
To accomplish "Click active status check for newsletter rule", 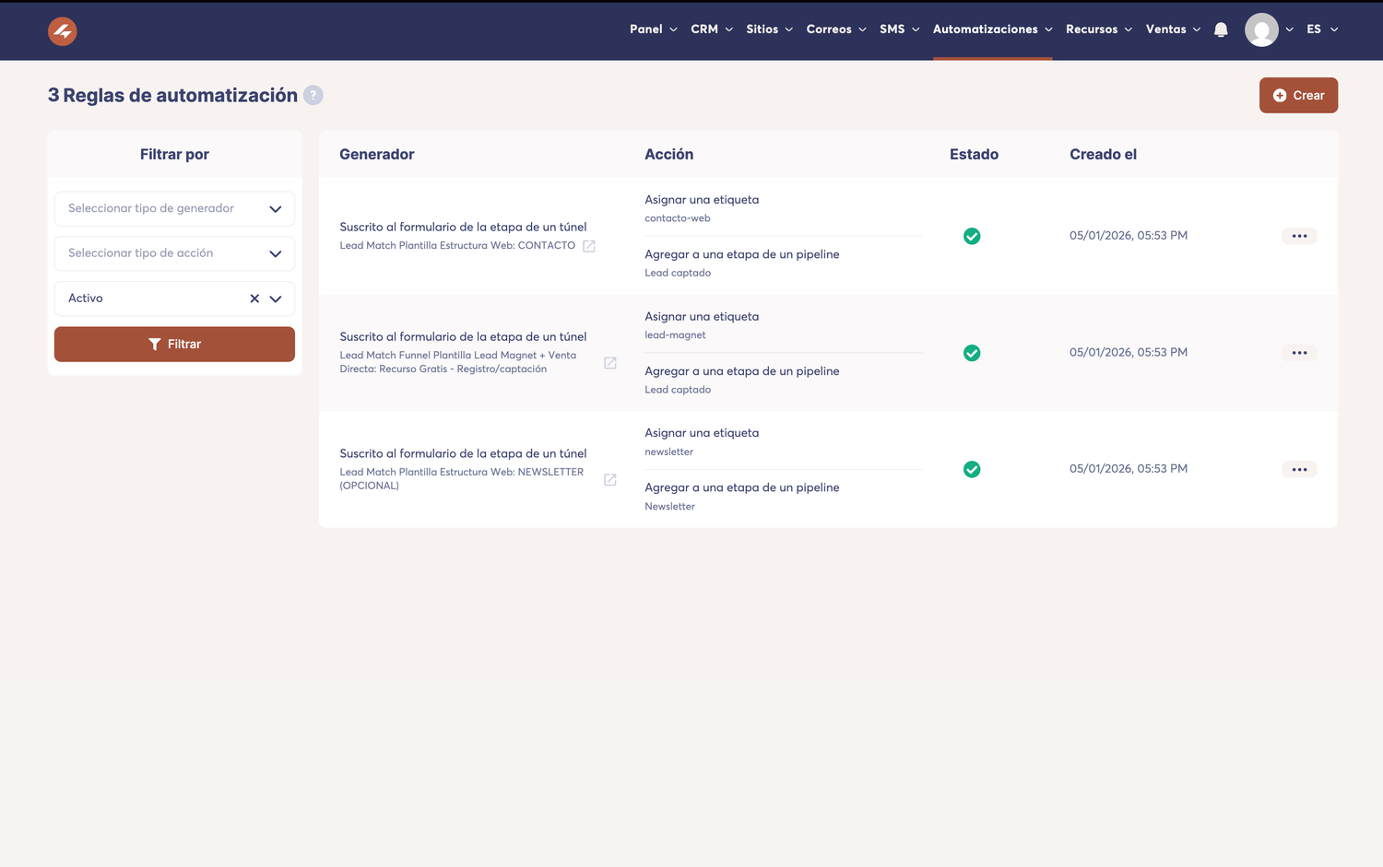I will coord(972,469).
